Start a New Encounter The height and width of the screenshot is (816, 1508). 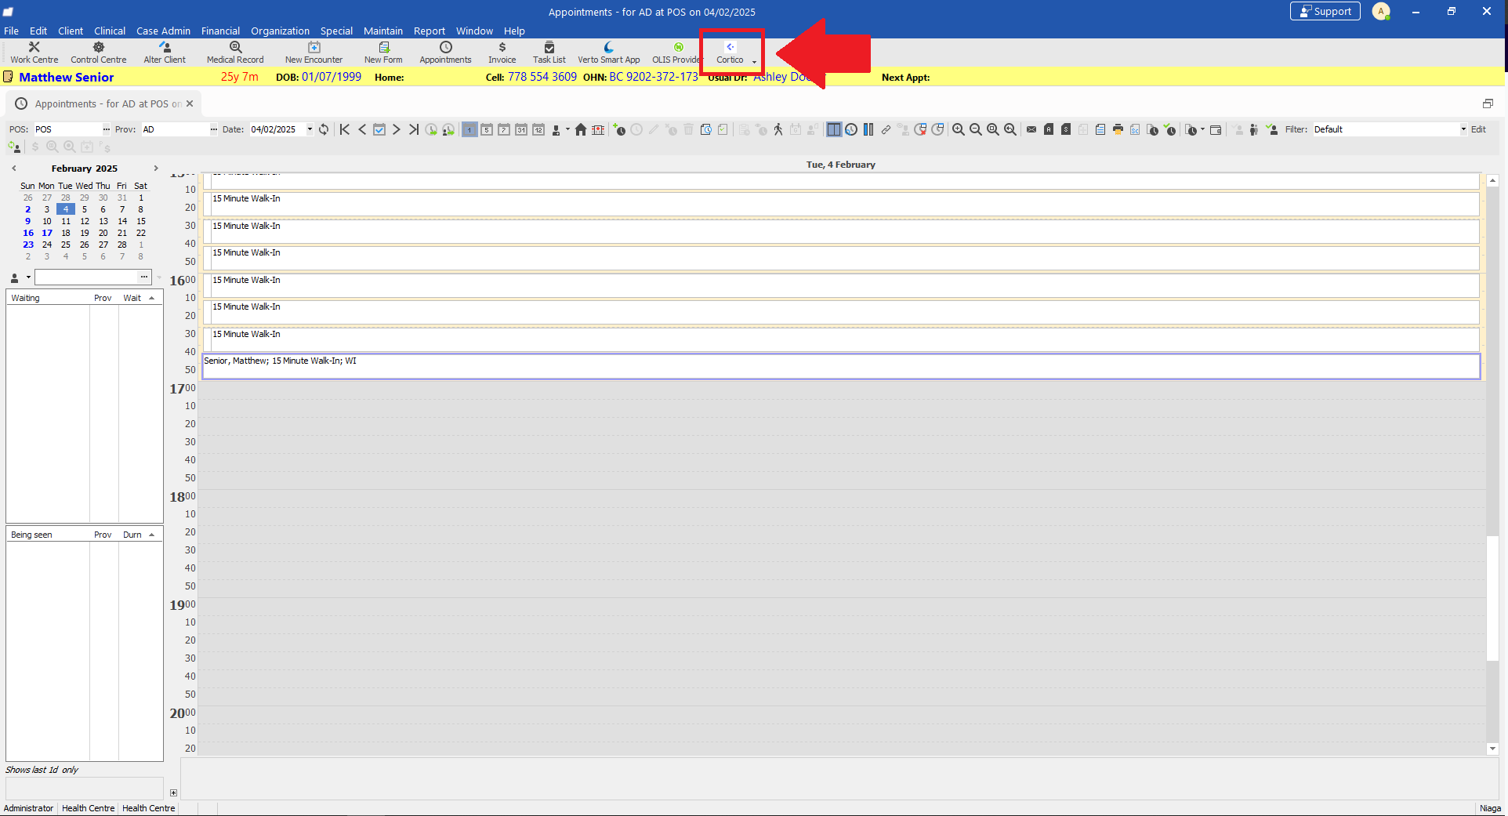314,53
